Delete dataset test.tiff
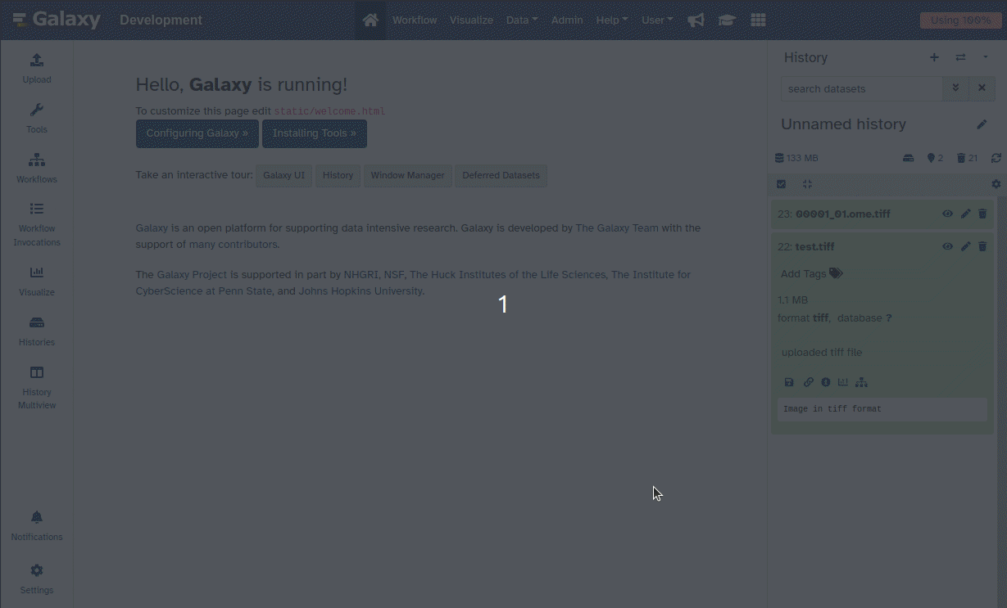 (x=982, y=246)
